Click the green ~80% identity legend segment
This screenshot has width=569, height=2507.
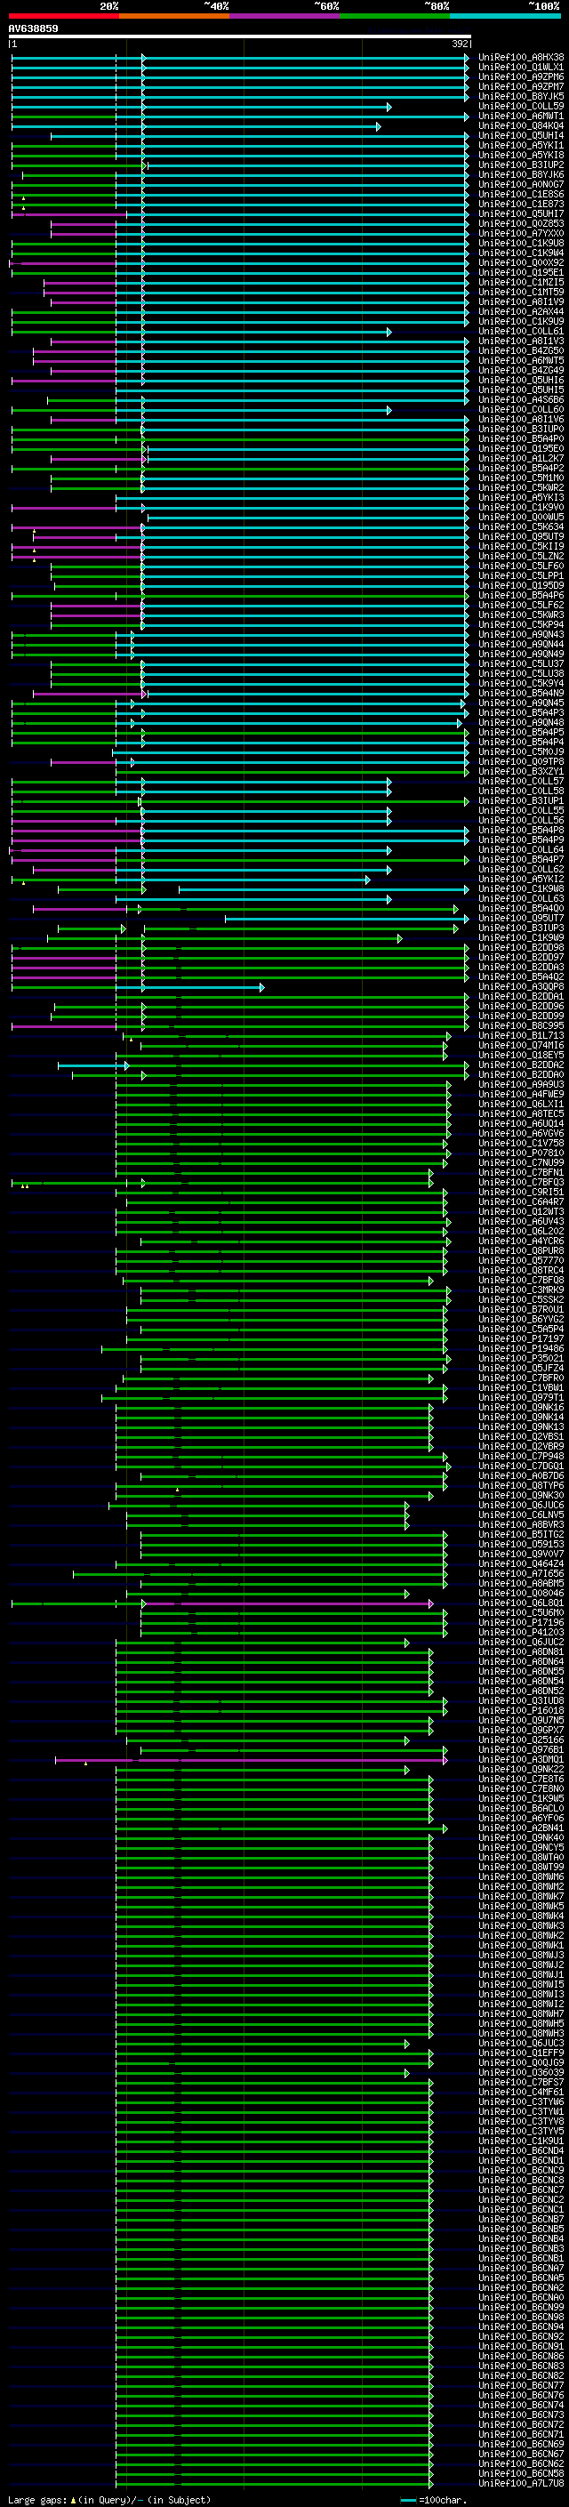(x=395, y=16)
